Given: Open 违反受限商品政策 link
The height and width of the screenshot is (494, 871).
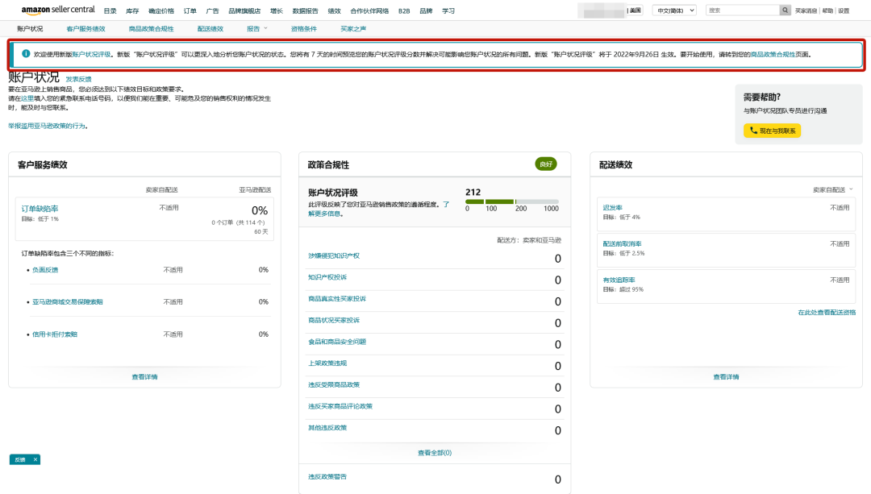Looking at the screenshot, I should coord(334,384).
